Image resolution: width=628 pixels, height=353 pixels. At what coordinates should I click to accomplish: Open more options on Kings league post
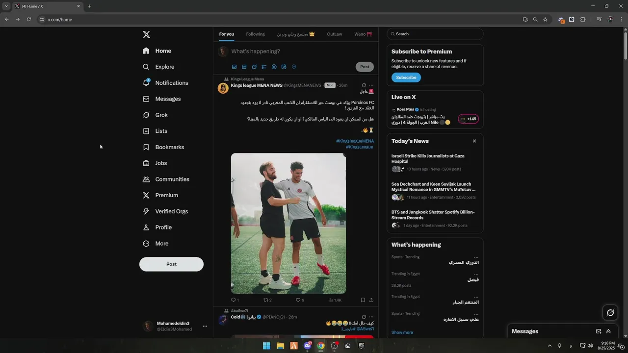pos(371,85)
